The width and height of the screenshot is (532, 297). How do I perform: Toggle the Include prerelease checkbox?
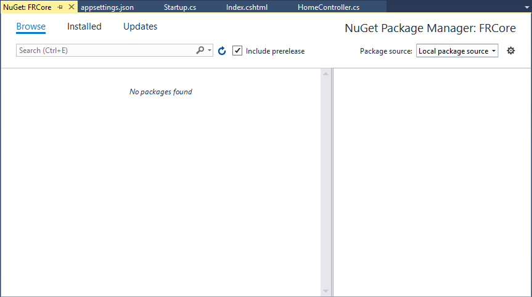click(237, 51)
